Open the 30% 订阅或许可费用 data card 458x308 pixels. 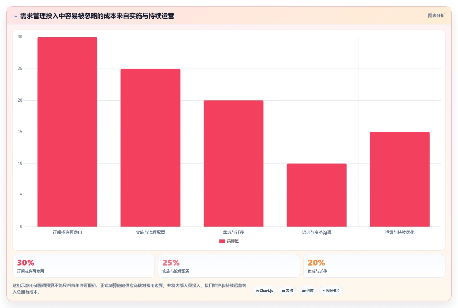coord(84,266)
